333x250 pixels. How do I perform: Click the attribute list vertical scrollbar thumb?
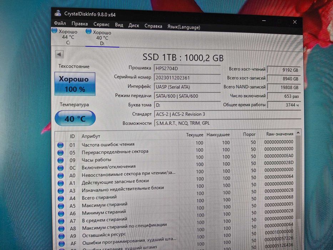point(298,178)
